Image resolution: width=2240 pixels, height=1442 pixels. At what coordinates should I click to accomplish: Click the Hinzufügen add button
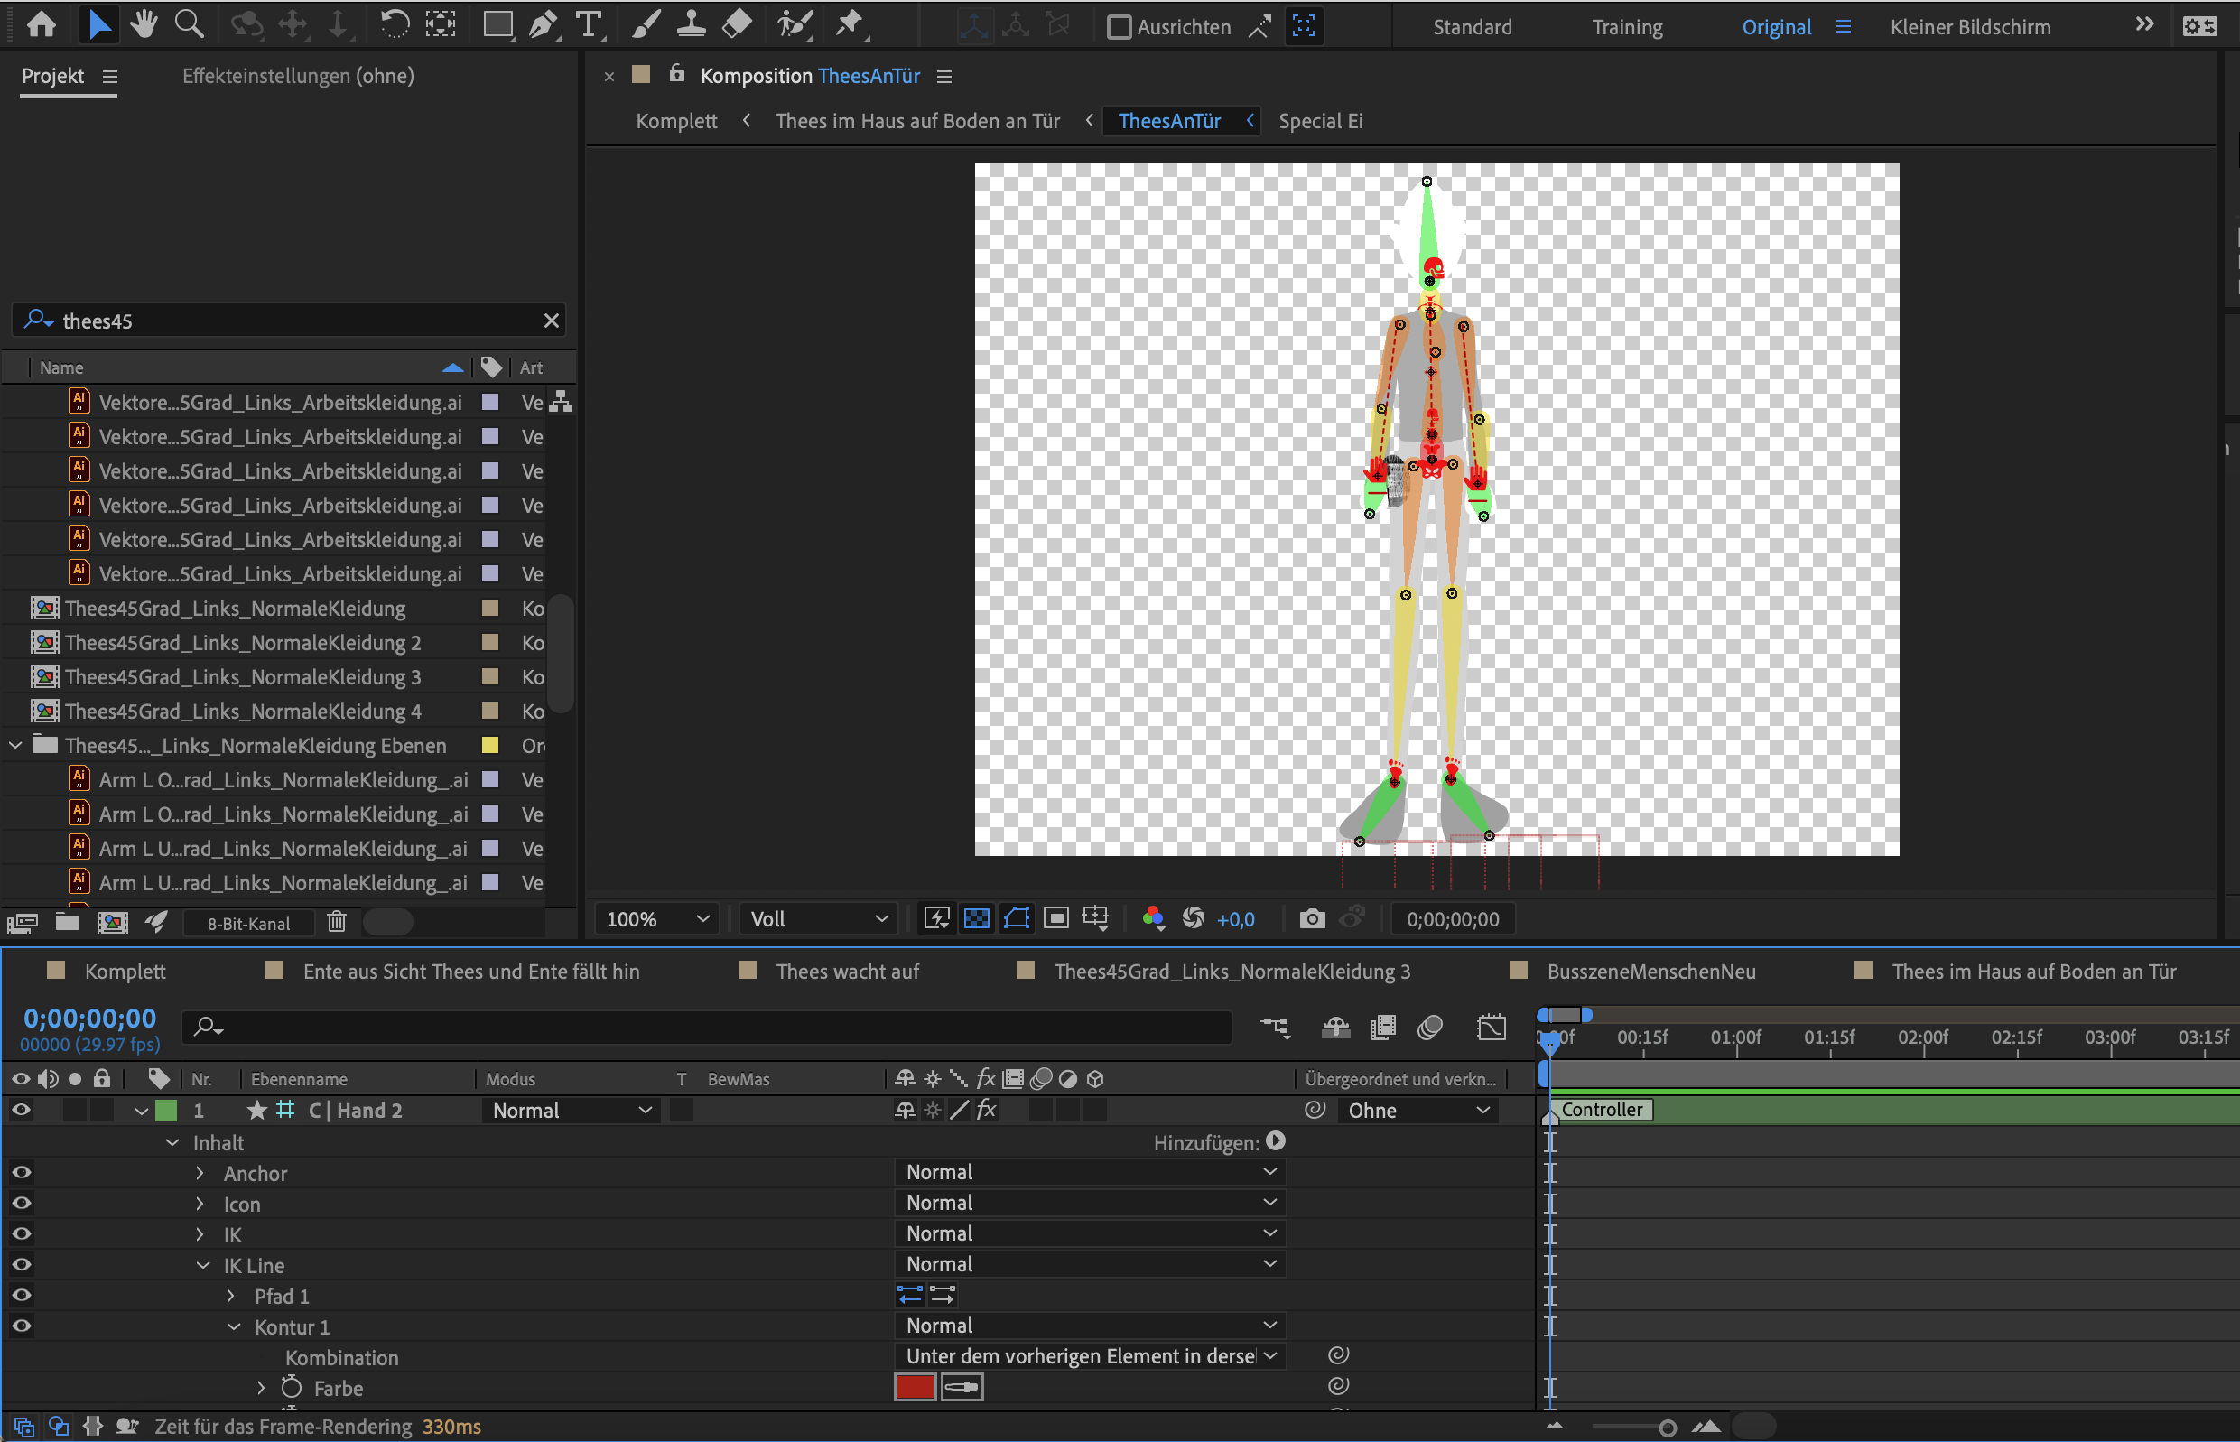click(x=1275, y=1141)
